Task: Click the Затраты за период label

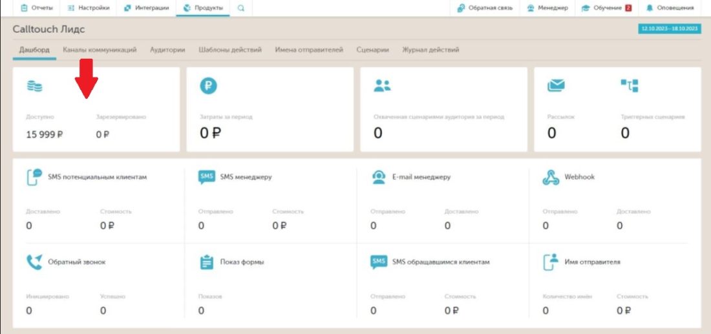Action: [226, 117]
